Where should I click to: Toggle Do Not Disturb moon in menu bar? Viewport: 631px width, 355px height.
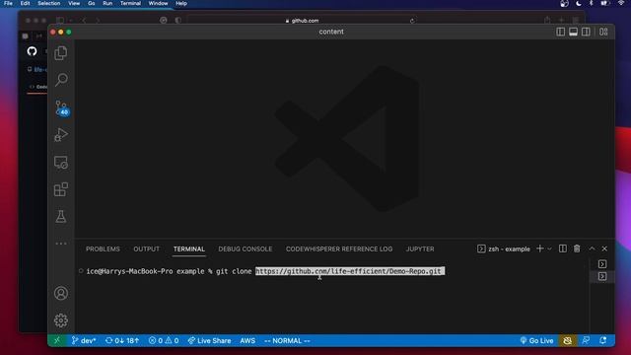(579, 4)
